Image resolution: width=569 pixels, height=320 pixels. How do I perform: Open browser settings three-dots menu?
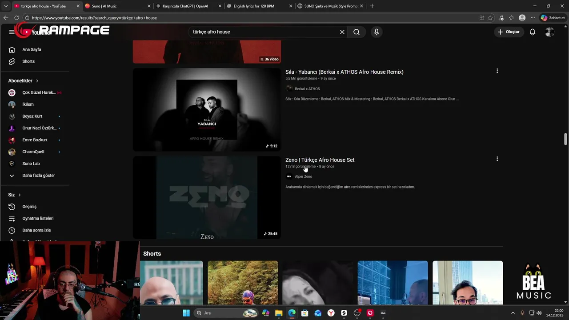pos(533,18)
